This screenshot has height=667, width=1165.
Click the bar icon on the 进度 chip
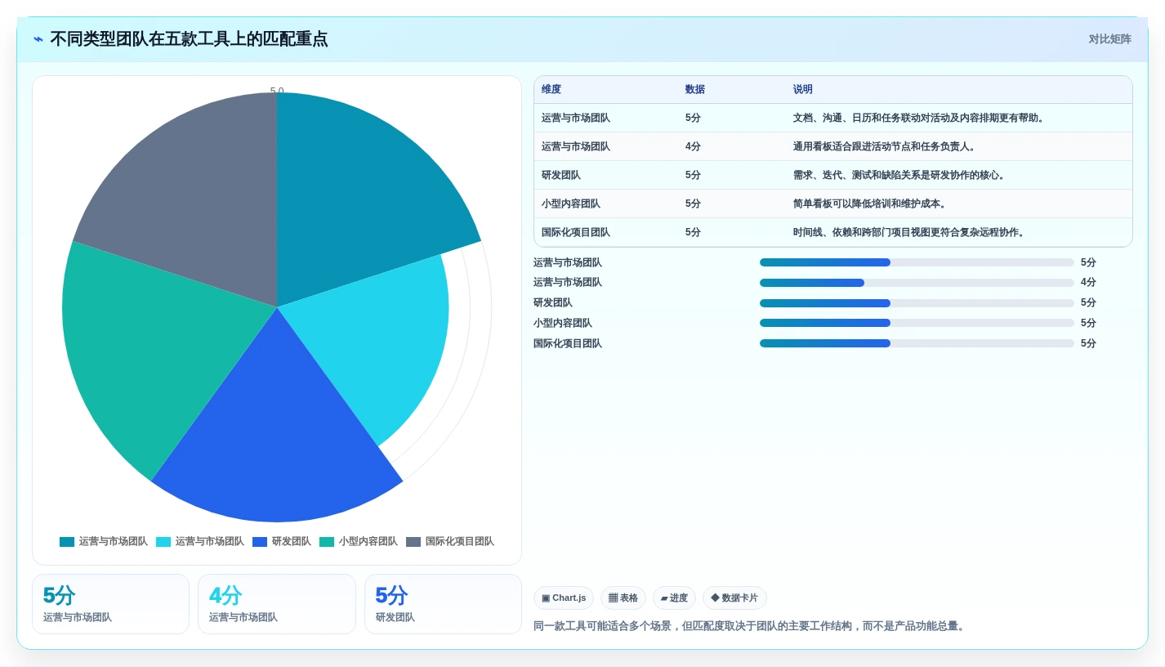(x=664, y=598)
